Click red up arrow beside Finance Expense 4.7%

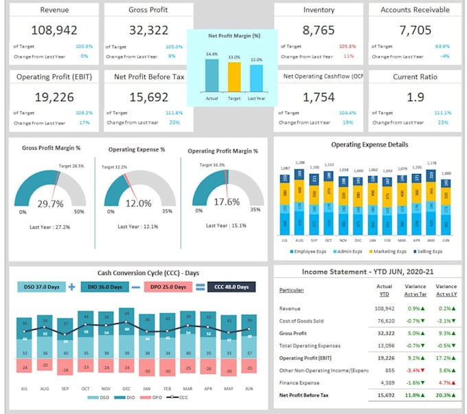pyautogui.click(x=453, y=382)
